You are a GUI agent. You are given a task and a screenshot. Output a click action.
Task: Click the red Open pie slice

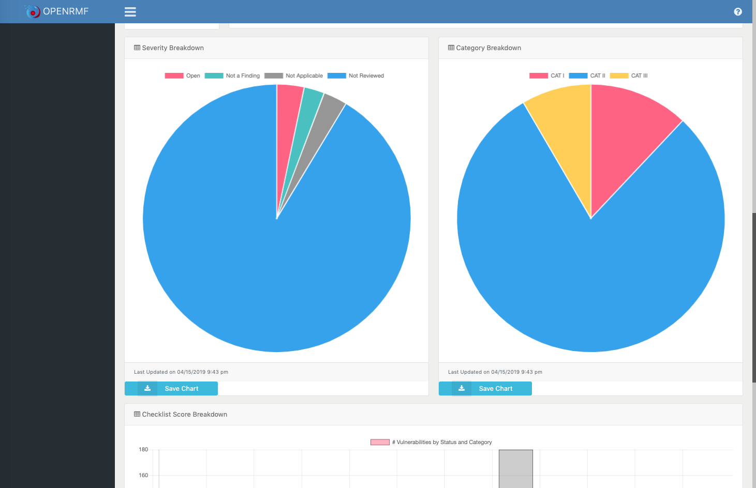point(287,129)
